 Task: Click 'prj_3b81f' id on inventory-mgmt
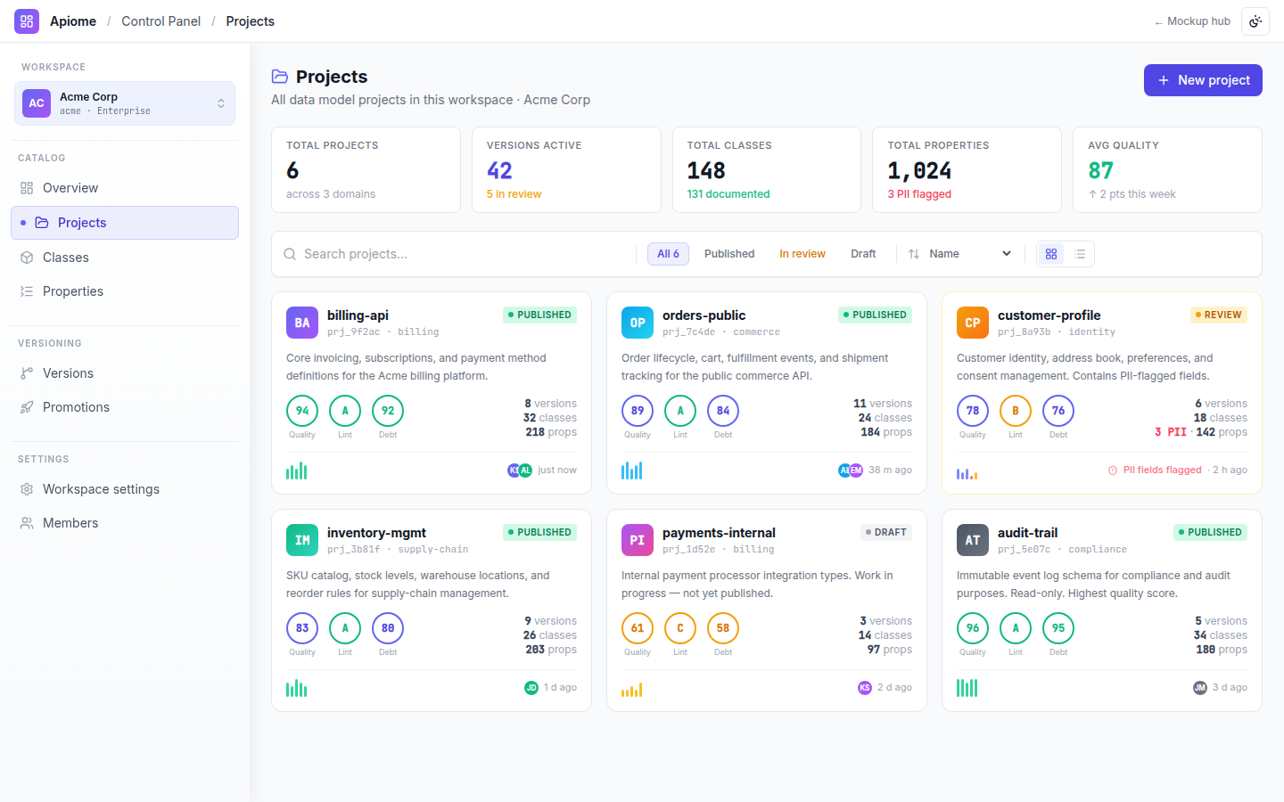coord(353,550)
